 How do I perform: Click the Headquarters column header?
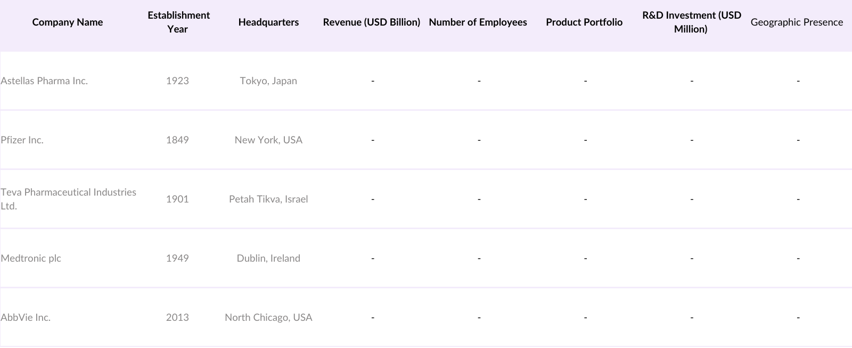(268, 22)
